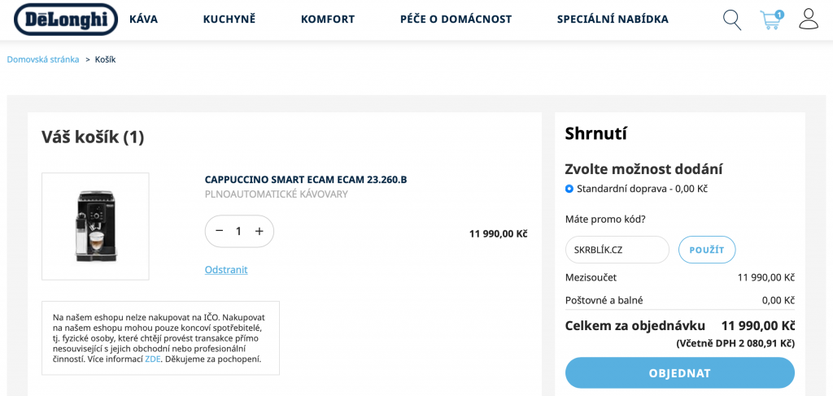
Task: Go back to Domovská stránka breadcrumb
Action: coord(43,59)
